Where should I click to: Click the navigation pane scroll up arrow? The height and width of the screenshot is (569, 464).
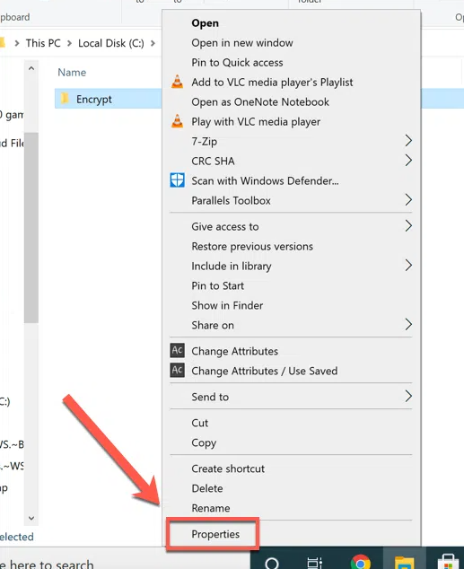(x=31, y=68)
